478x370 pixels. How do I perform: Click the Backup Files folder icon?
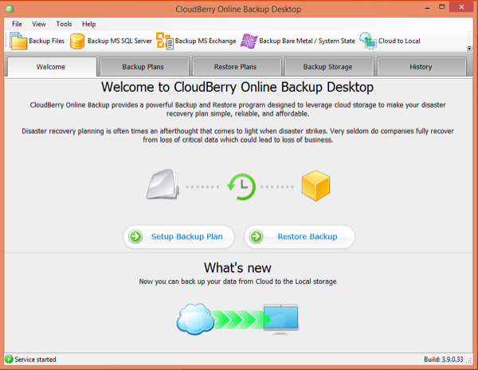click(18, 41)
